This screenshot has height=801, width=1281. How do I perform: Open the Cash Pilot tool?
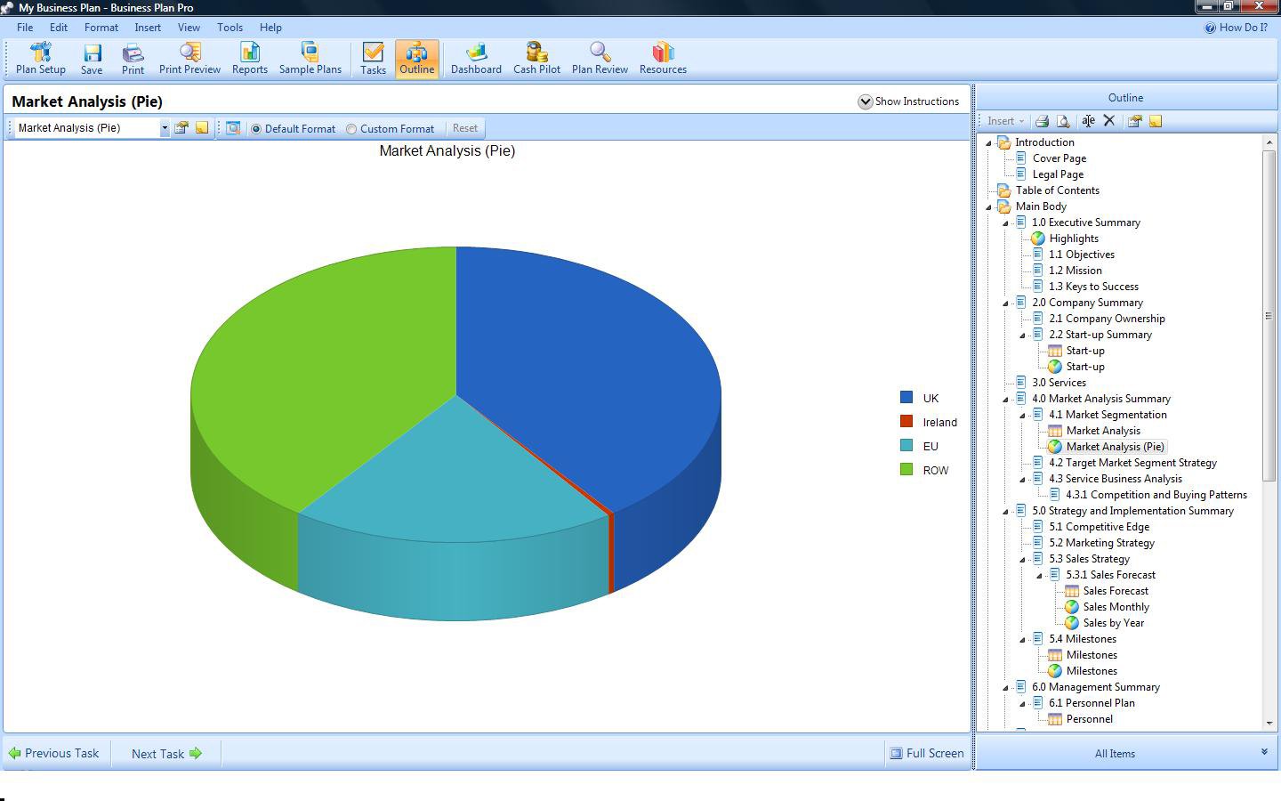point(536,58)
